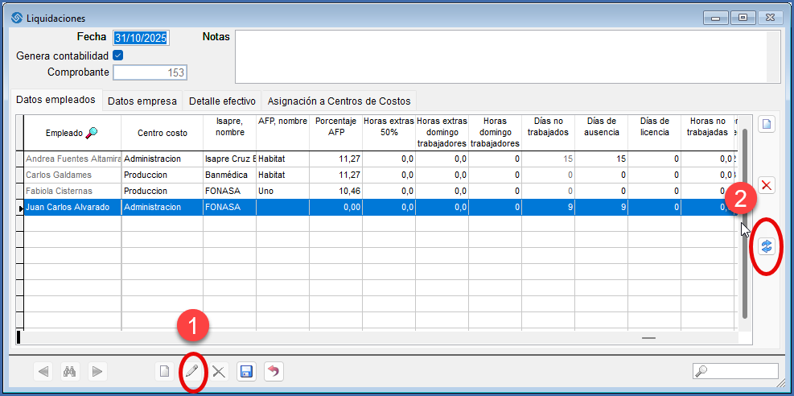Image resolution: width=794 pixels, height=396 pixels.
Task: Click the undo red arrow icon
Action: coord(274,372)
